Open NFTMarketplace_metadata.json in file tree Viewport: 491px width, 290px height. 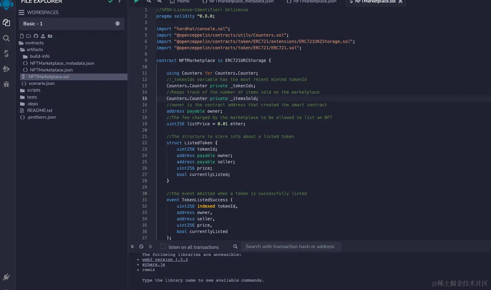[59, 63]
